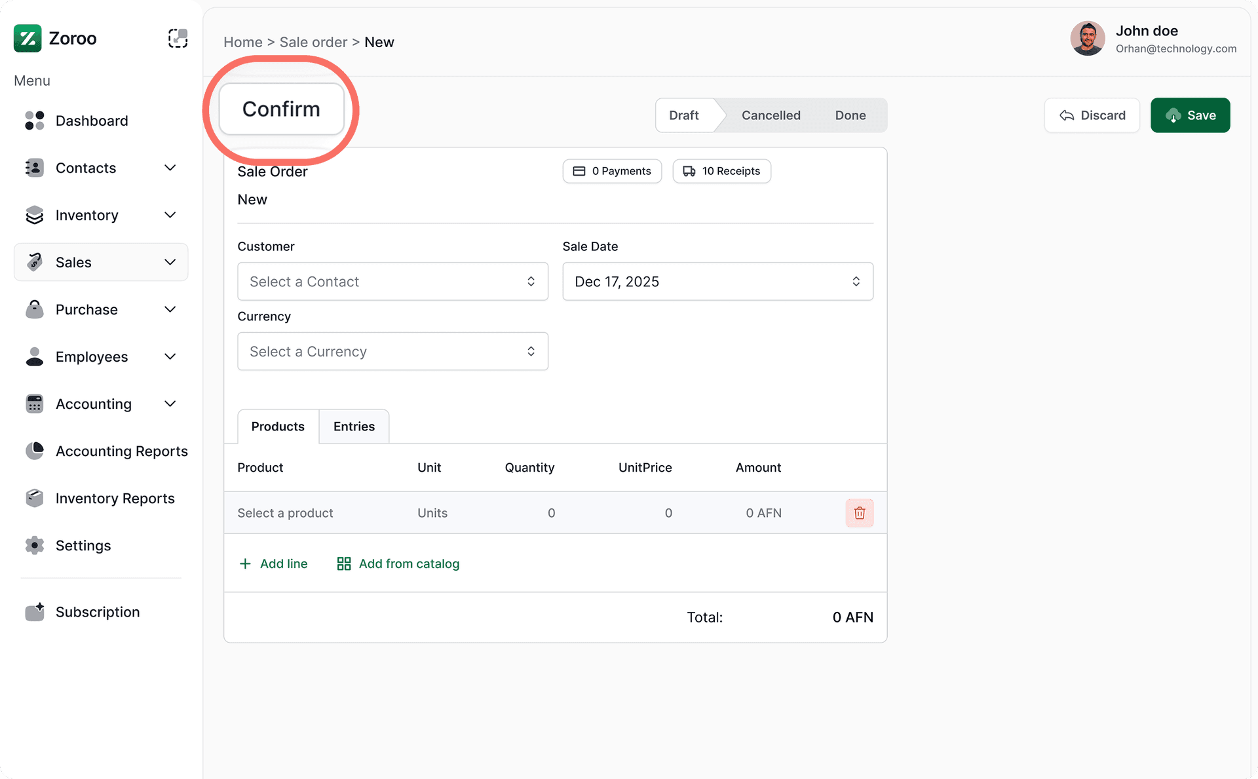Open the Select a Contact dropdown
1258x779 pixels.
[392, 282]
